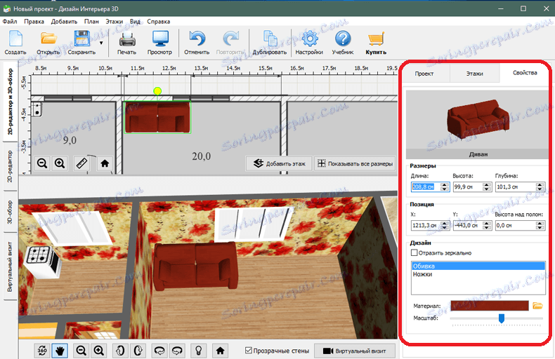Click Добавить этаж button
Image resolution: width=555 pixels, height=359 pixels.
pyautogui.click(x=279, y=163)
